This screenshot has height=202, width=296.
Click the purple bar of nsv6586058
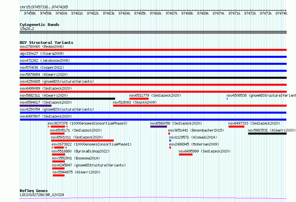[x=159, y=127]
